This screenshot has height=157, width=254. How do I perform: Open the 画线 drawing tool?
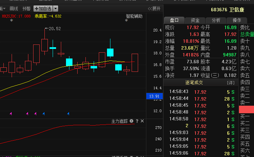tap(14, 9)
